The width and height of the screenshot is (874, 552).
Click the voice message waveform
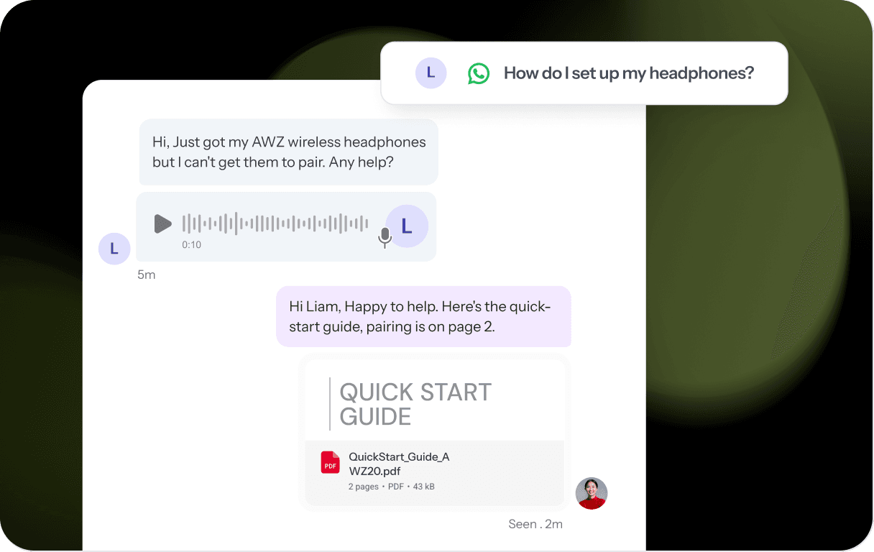275,224
